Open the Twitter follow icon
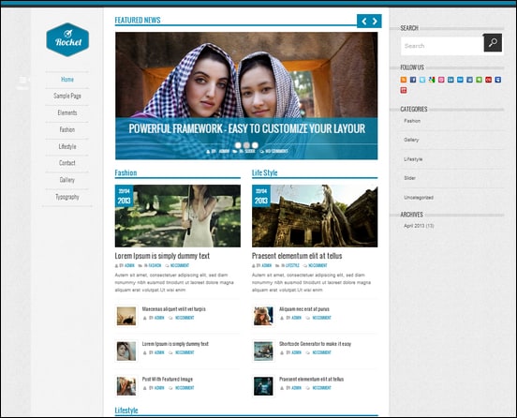This screenshot has width=517, height=418. click(422, 80)
